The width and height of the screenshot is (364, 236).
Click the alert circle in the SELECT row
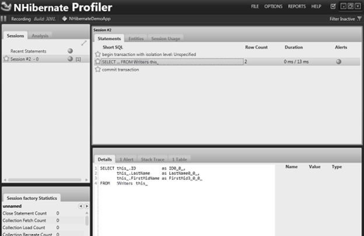click(x=339, y=62)
